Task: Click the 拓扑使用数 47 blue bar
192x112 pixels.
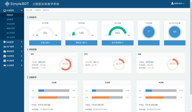Action: (118, 43)
